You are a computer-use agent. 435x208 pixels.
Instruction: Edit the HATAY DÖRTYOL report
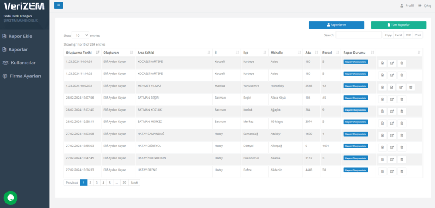(x=392, y=147)
